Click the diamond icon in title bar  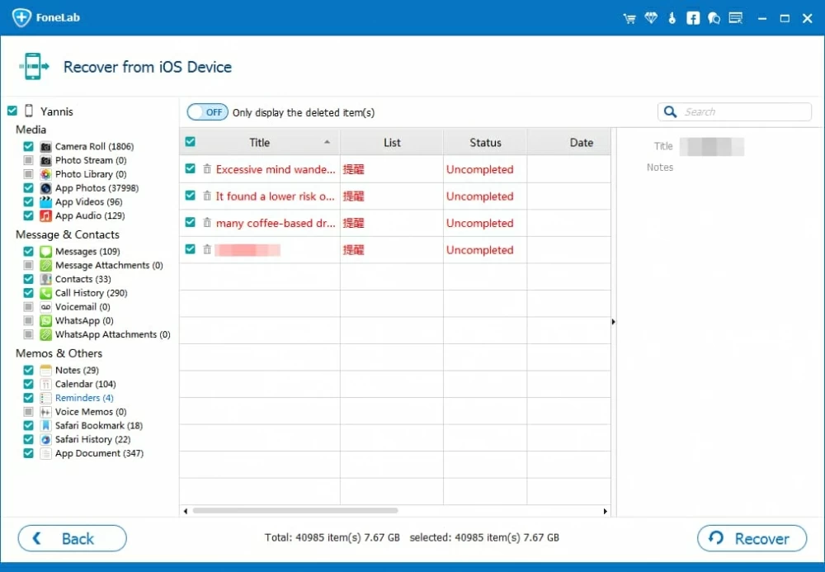pyautogui.click(x=651, y=18)
